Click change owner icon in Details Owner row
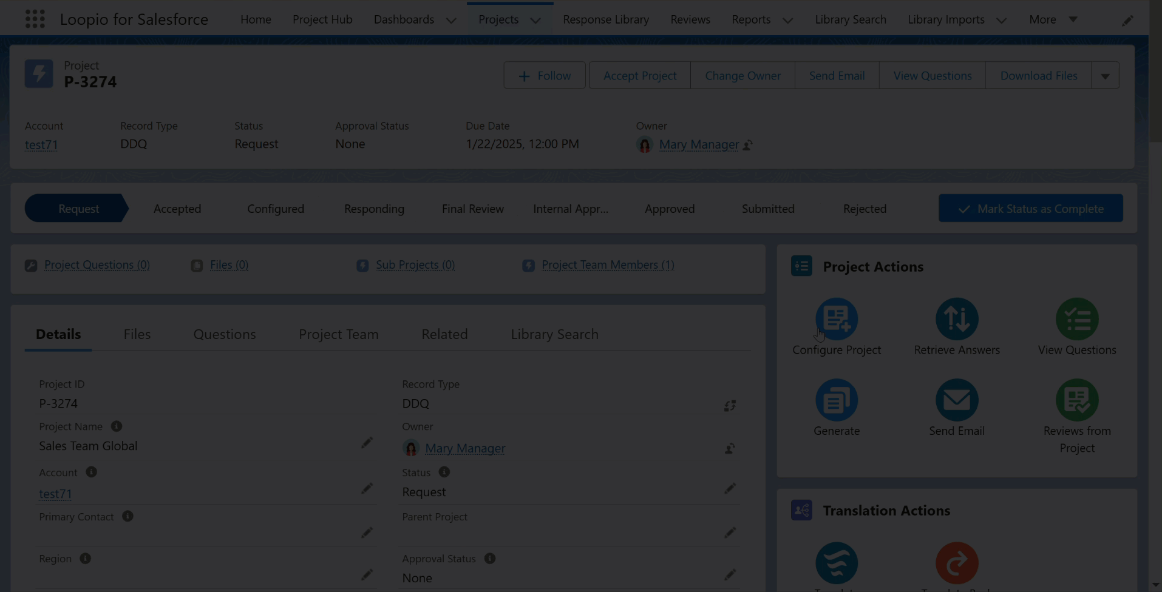Image resolution: width=1162 pixels, height=592 pixels. coord(730,449)
